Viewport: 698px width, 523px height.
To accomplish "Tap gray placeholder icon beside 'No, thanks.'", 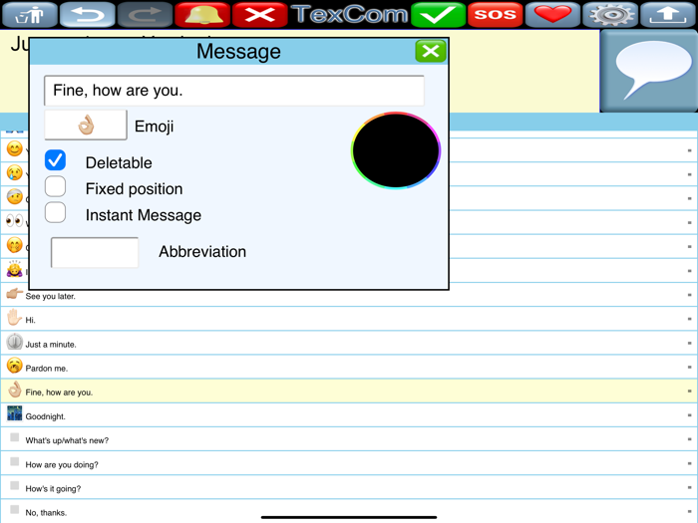I will (x=15, y=509).
